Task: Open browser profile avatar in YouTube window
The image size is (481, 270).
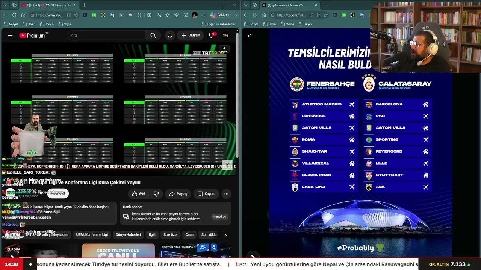Action: tap(194, 15)
